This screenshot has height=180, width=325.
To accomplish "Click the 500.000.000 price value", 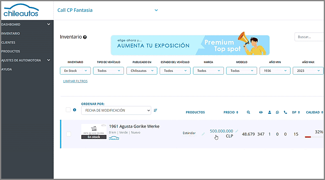I will [221, 131].
